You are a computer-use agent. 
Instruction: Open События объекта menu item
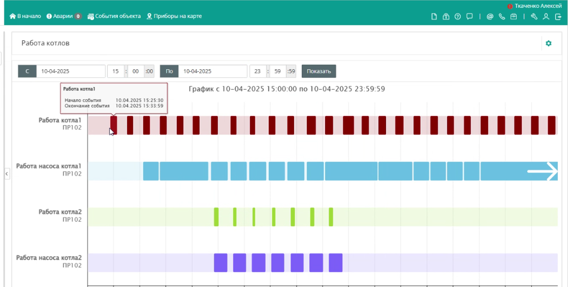tap(114, 16)
